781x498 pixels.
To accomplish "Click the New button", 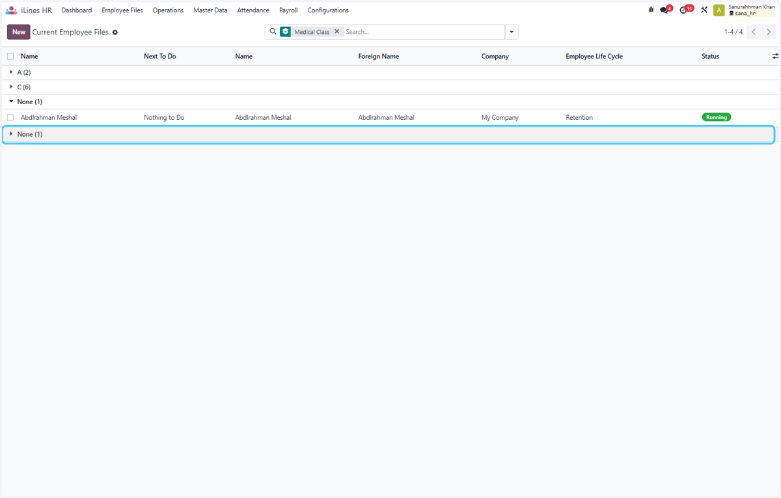I will tap(19, 32).
